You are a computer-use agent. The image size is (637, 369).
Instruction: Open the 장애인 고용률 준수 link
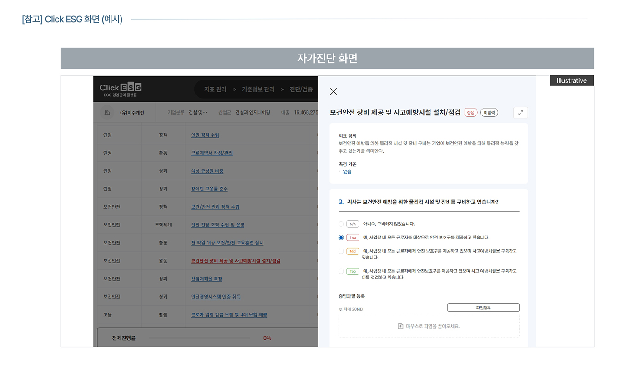tap(209, 189)
